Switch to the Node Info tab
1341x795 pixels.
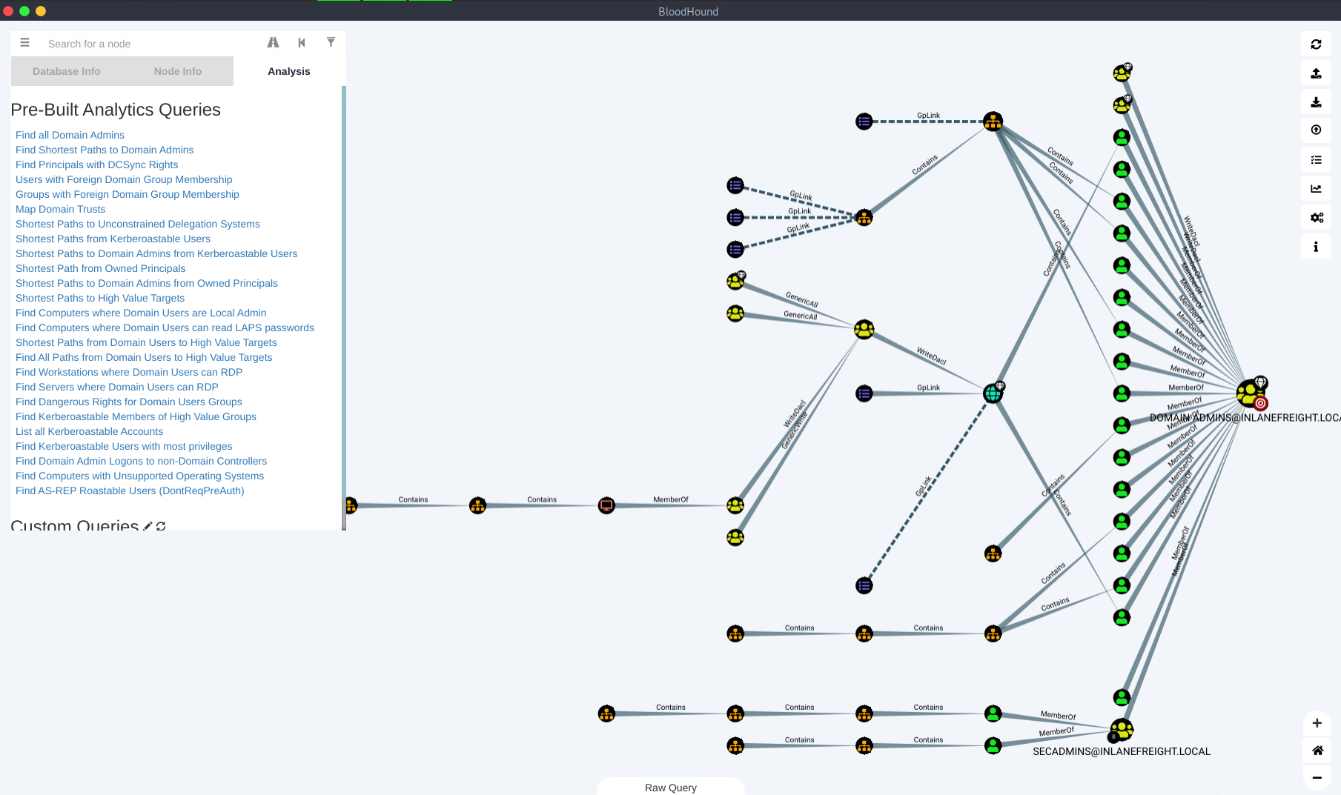tap(178, 71)
